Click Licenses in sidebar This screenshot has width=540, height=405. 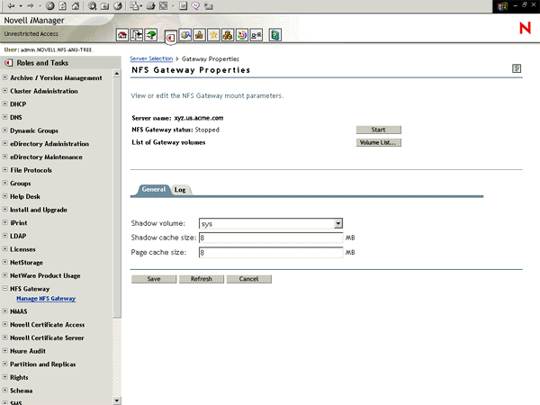pyautogui.click(x=22, y=249)
